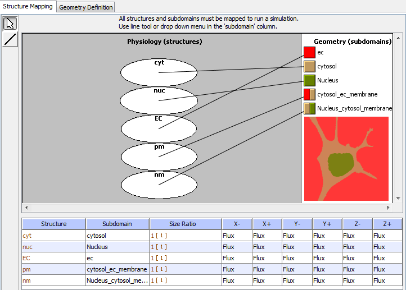
Task: Sort by the Subdomain column header
Action: click(118, 224)
